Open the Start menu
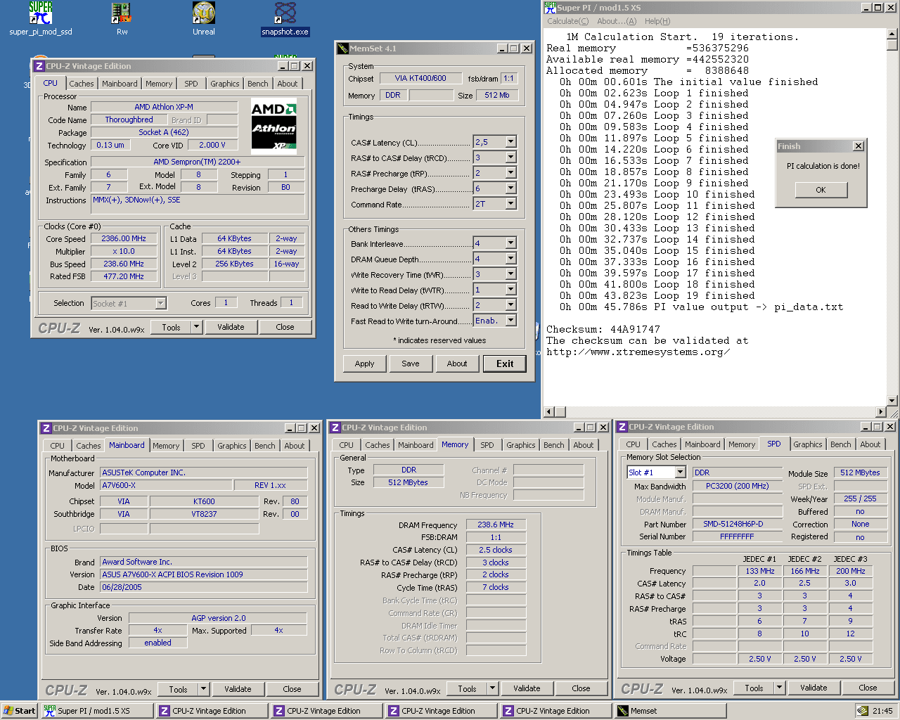This screenshot has width=900, height=720. pyautogui.click(x=19, y=711)
